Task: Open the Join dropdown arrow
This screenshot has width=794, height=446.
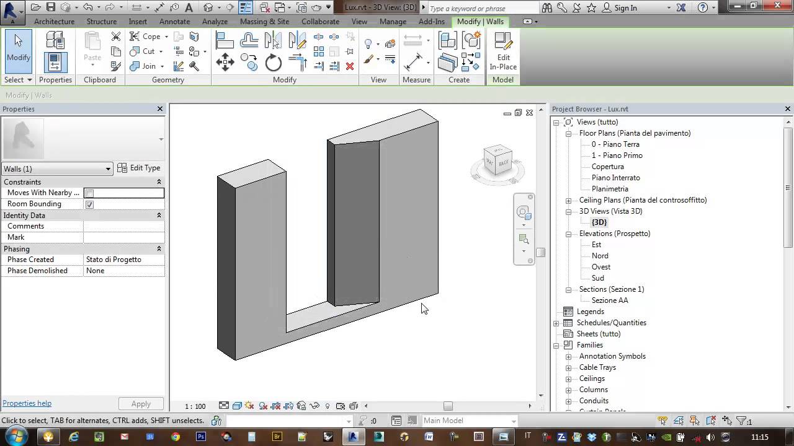Action: click(x=162, y=66)
